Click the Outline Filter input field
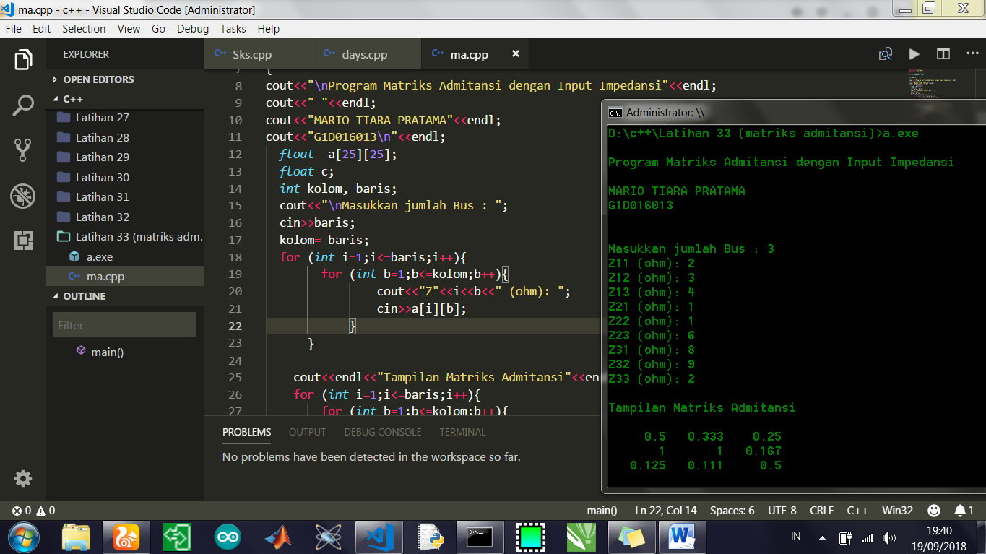The width and height of the screenshot is (986, 554). point(124,324)
